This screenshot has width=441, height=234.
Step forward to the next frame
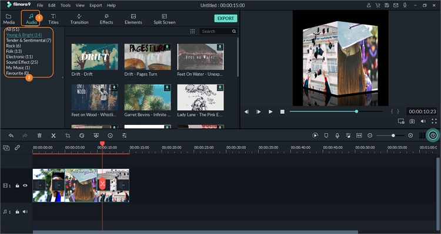point(258,111)
